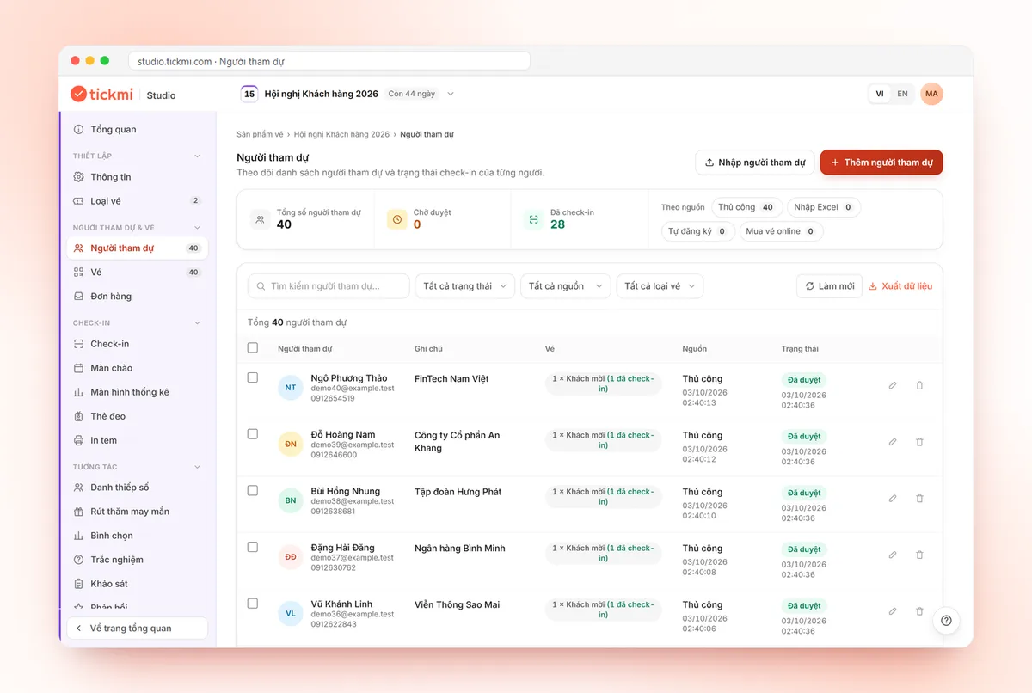Edit Ngô Phương Thảo's attendee record

click(x=893, y=385)
